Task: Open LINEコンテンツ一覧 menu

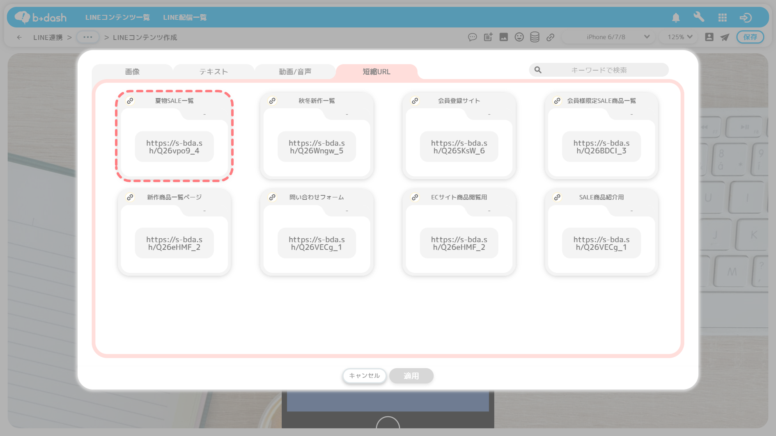Action: point(117,18)
